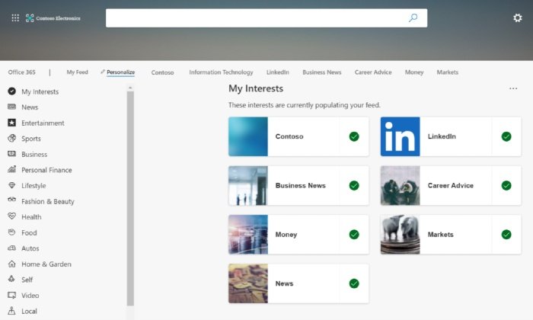Click the LinkedIn logo thumbnail

click(x=400, y=136)
